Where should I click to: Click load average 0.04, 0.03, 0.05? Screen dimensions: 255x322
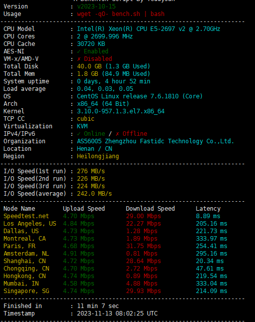pyautogui.click(x=105, y=89)
